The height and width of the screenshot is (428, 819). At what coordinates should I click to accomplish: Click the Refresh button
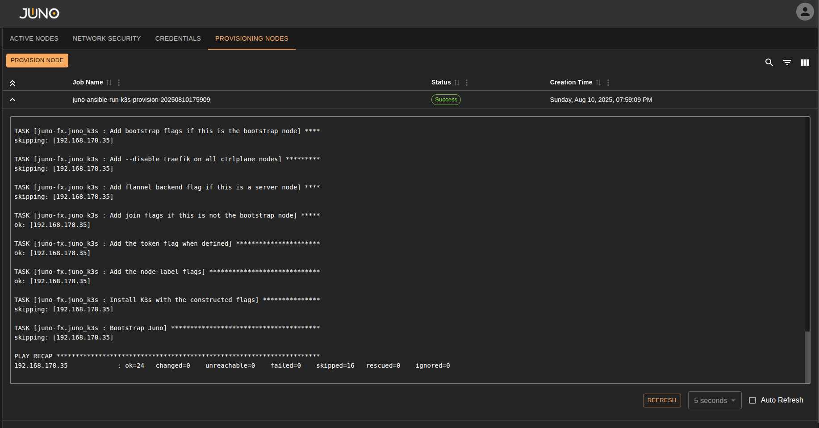662,400
